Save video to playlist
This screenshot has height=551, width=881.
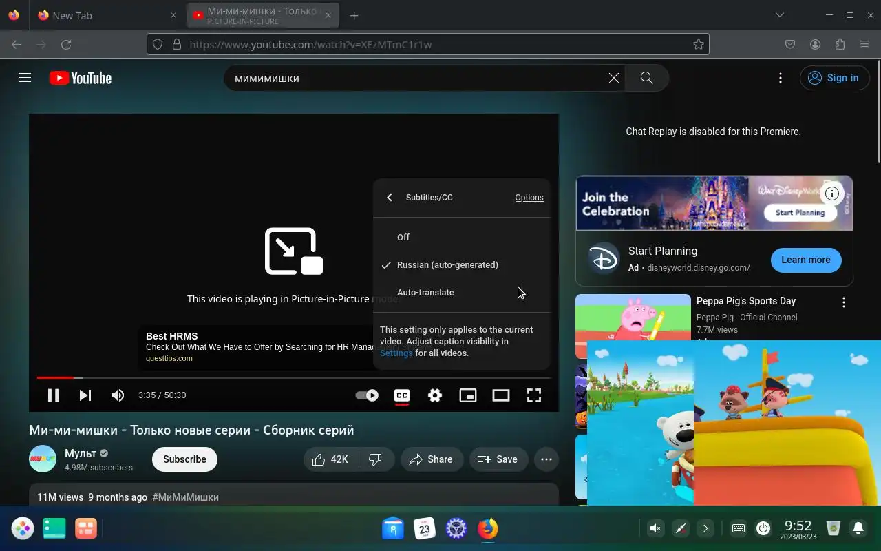498,459
